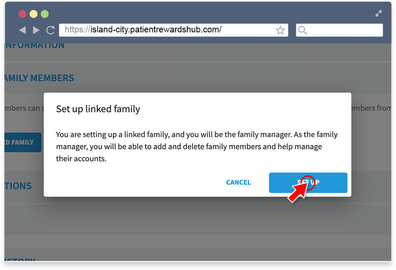Bookmark the page with the star icon
Image resolution: width=396 pixels, height=270 pixels.
coord(280,30)
